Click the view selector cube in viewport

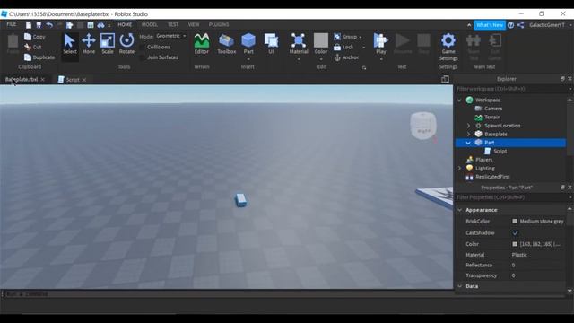click(423, 126)
